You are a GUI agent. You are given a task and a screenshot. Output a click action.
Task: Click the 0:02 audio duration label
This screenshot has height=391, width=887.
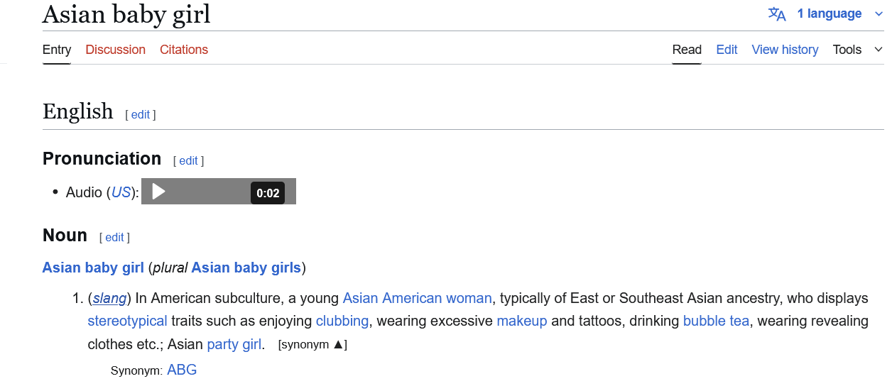268,193
